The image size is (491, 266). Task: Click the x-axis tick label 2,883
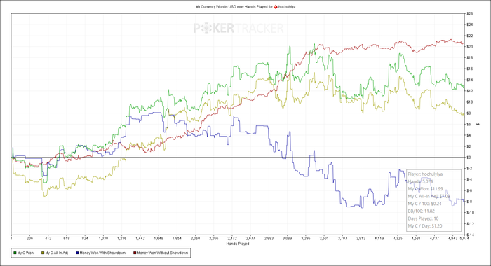pyautogui.click(x=269, y=238)
